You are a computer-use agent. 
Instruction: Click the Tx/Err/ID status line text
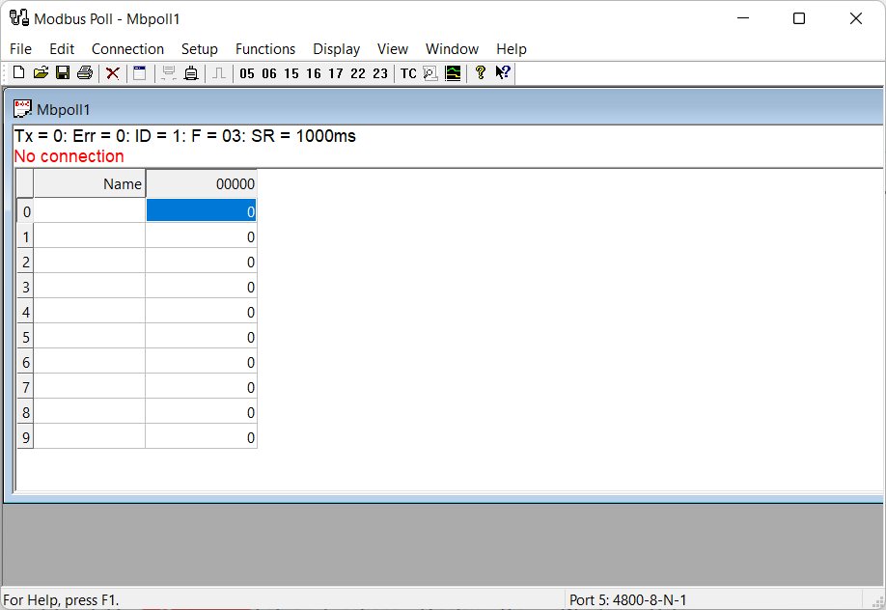[x=184, y=136]
